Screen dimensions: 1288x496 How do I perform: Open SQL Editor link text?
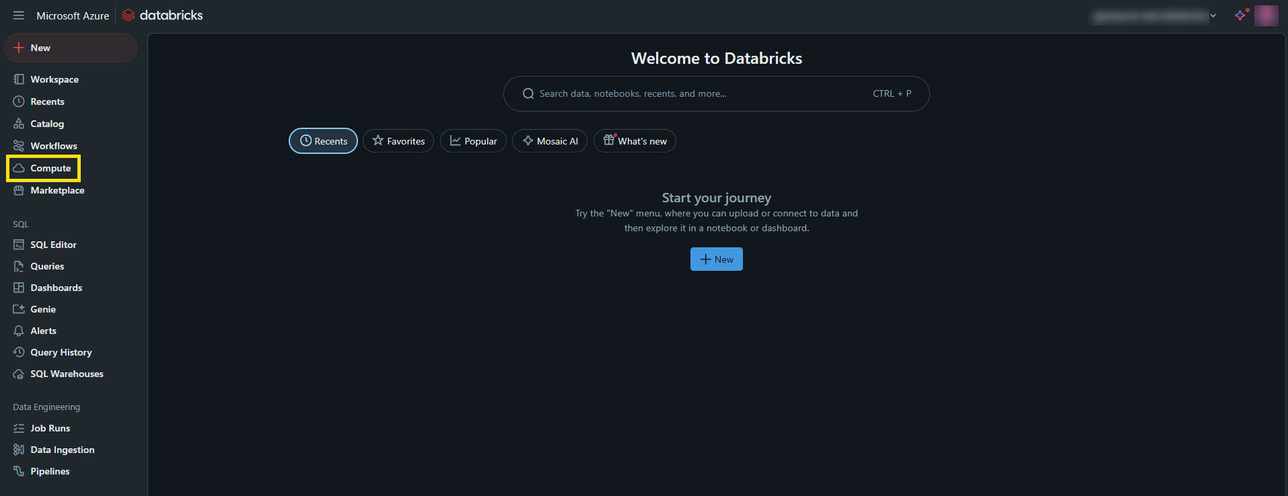pos(53,245)
